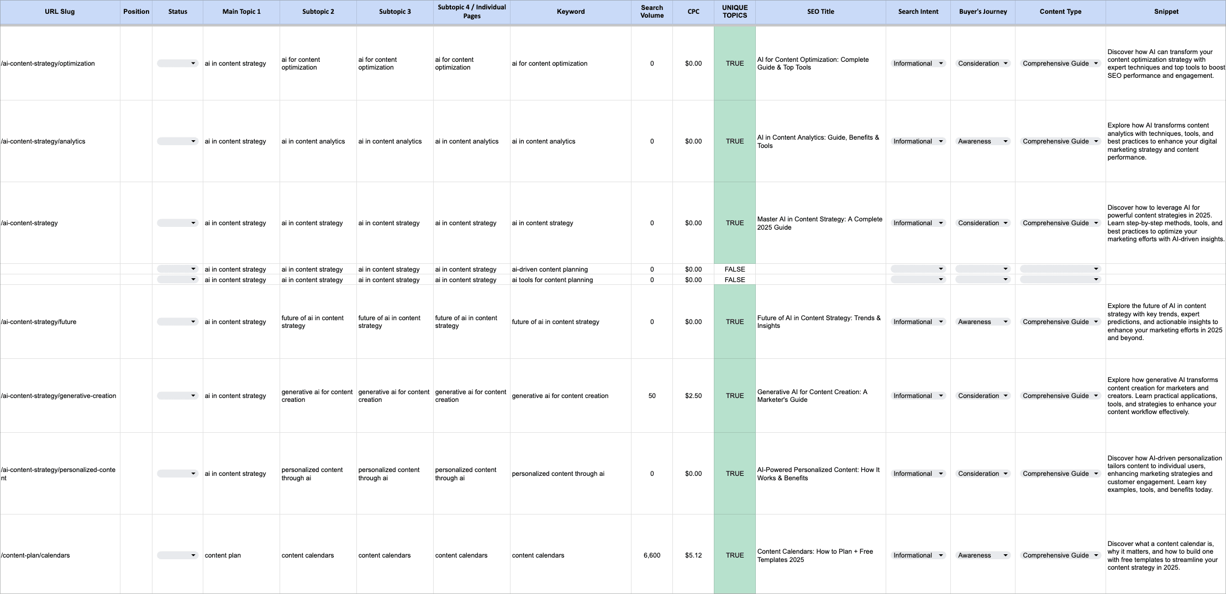Select the Buyer's Journey column header
Image resolution: width=1226 pixels, height=594 pixels.
[x=983, y=12]
